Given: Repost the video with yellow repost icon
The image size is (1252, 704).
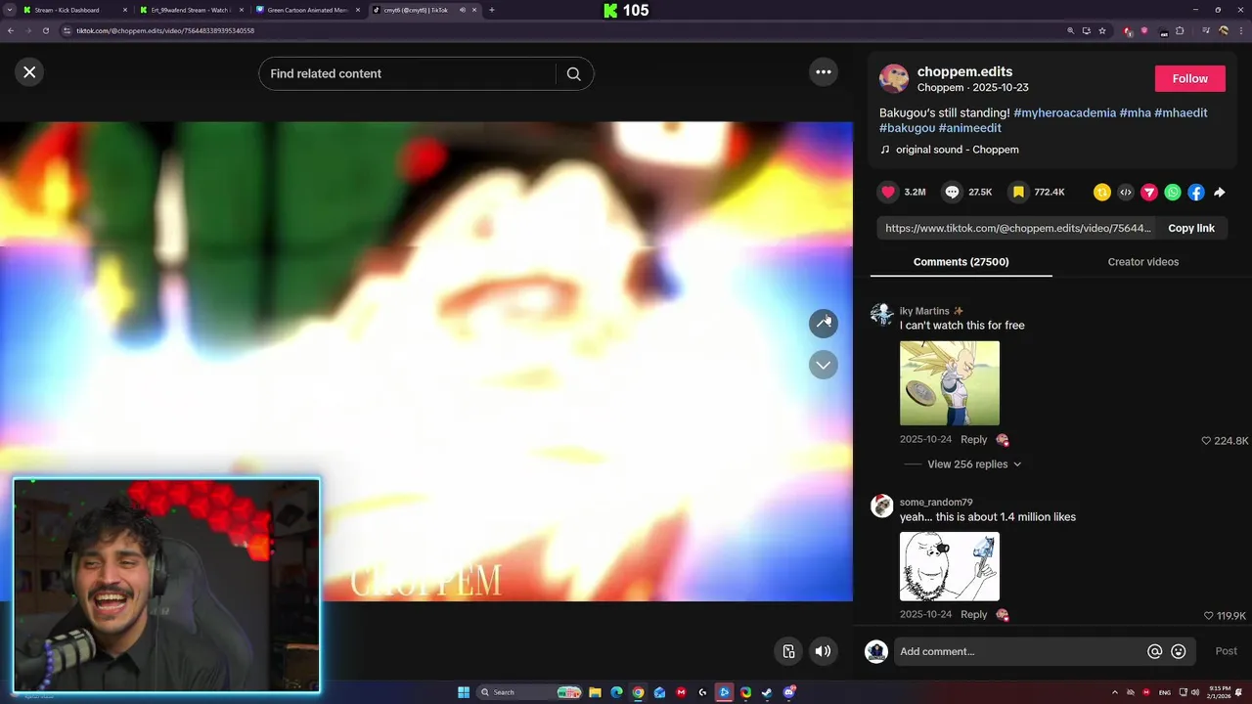Looking at the screenshot, I should tap(1102, 193).
